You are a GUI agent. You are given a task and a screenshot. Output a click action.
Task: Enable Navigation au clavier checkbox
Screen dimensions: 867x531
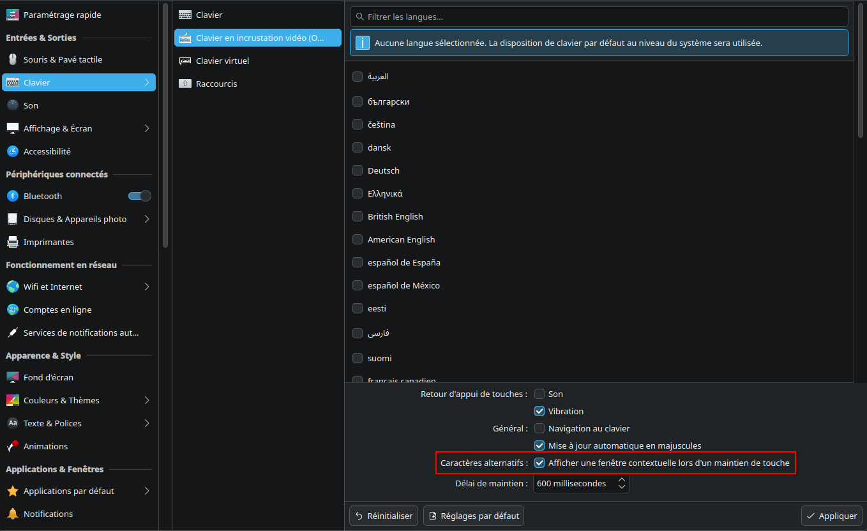coord(539,428)
